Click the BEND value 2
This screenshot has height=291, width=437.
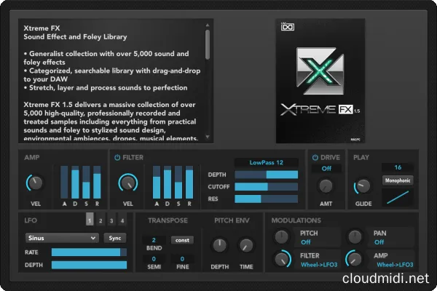point(154,240)
